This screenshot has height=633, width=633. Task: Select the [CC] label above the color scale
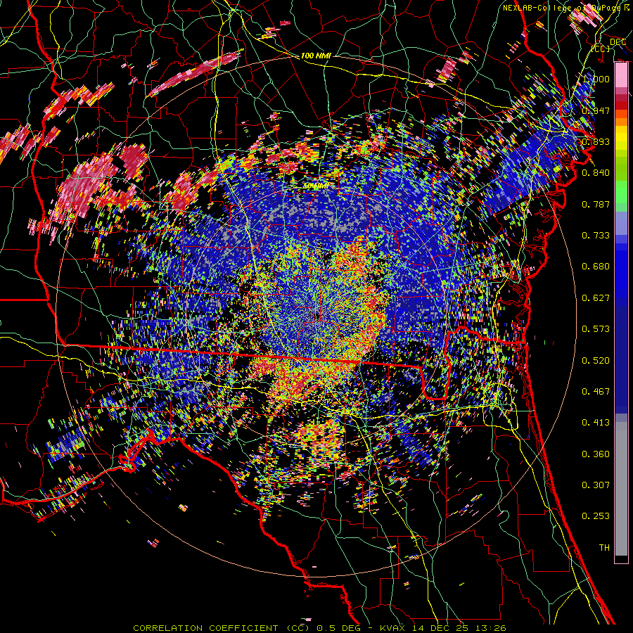pyautogui.click(x=601, y=49)
